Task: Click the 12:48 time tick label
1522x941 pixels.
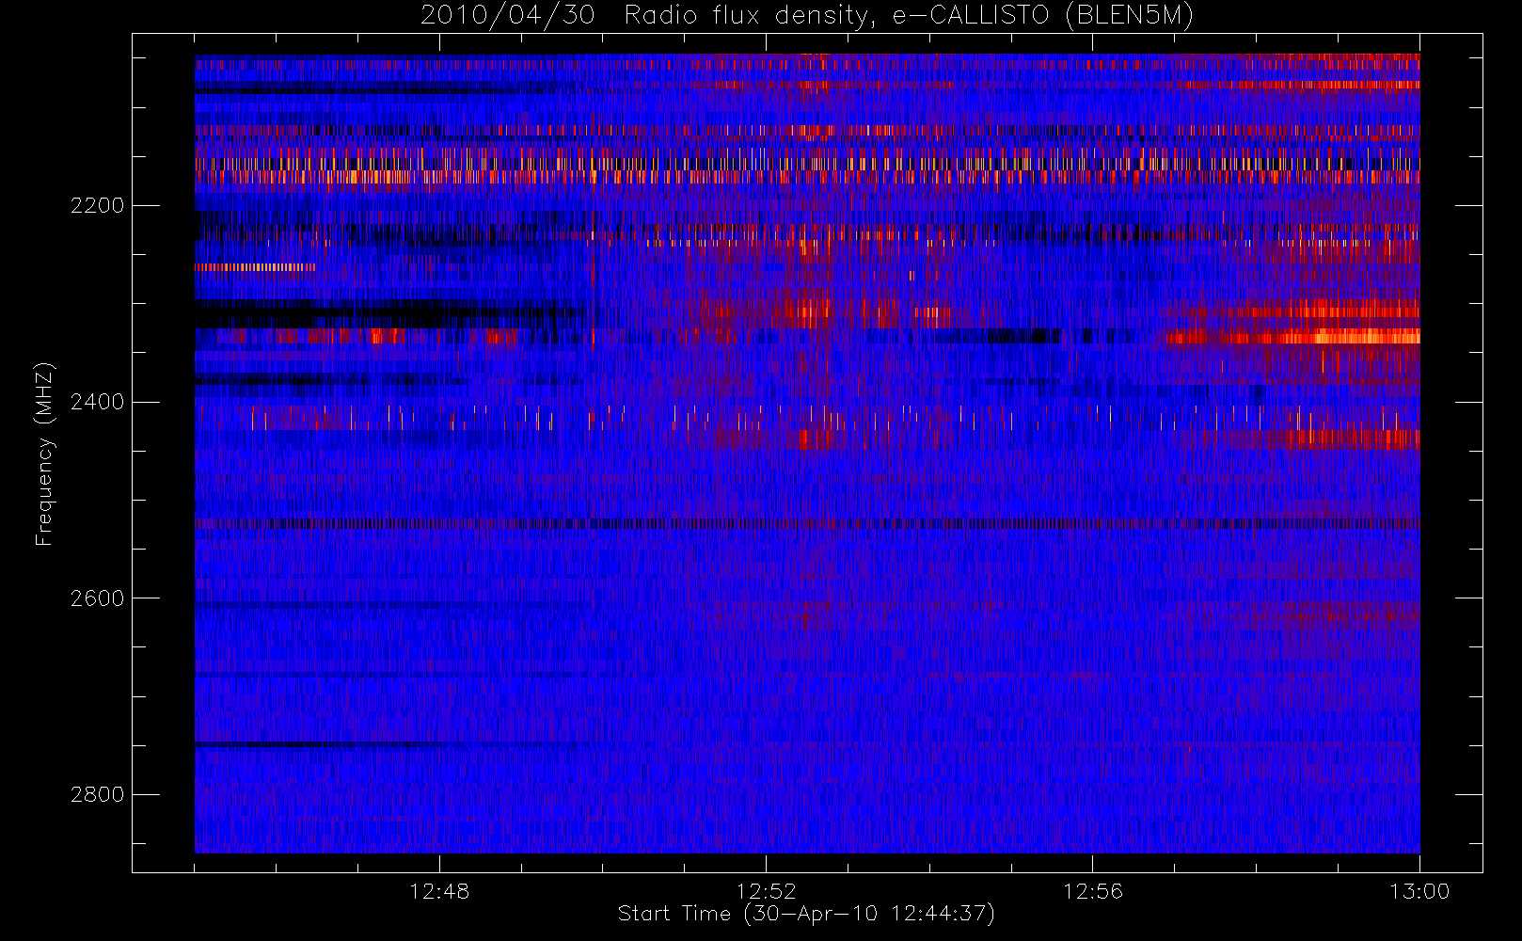Action: tap(439, 891)
